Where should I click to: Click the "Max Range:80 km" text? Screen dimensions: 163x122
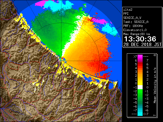(x=137, y=34)
